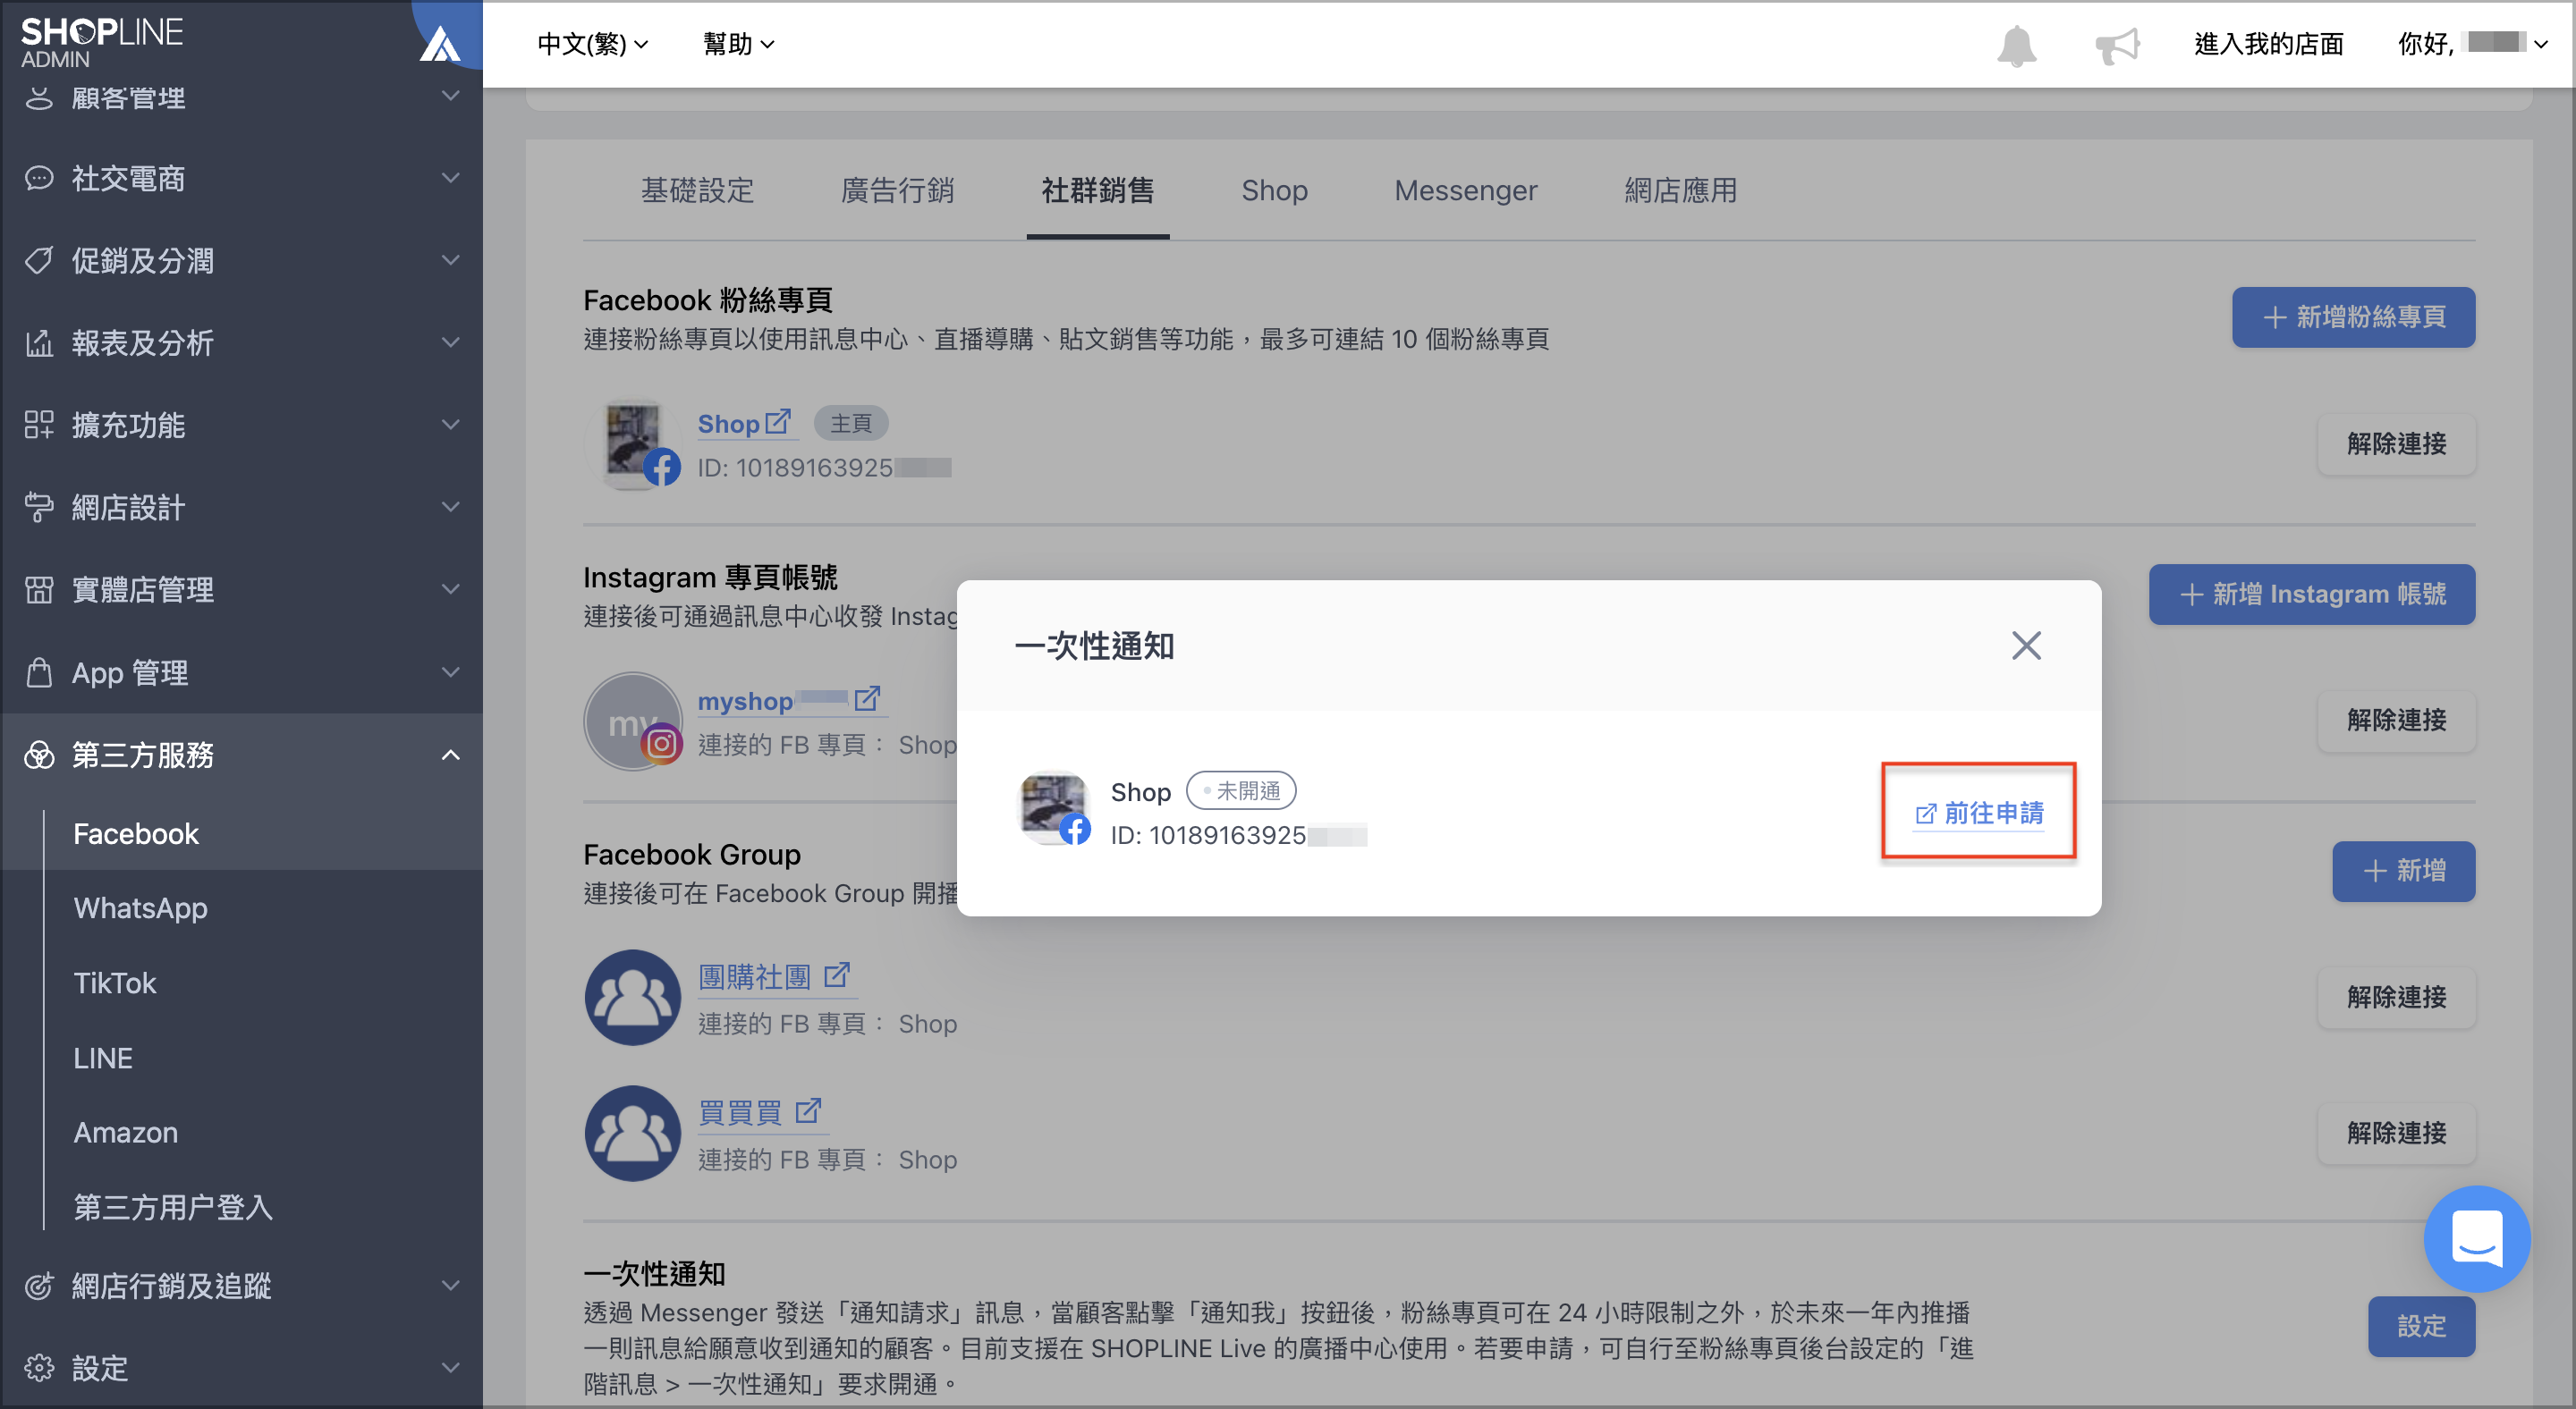Click the 社交電商 chat bubble icon
The image size is (2576, 1409).
point(39,178)
